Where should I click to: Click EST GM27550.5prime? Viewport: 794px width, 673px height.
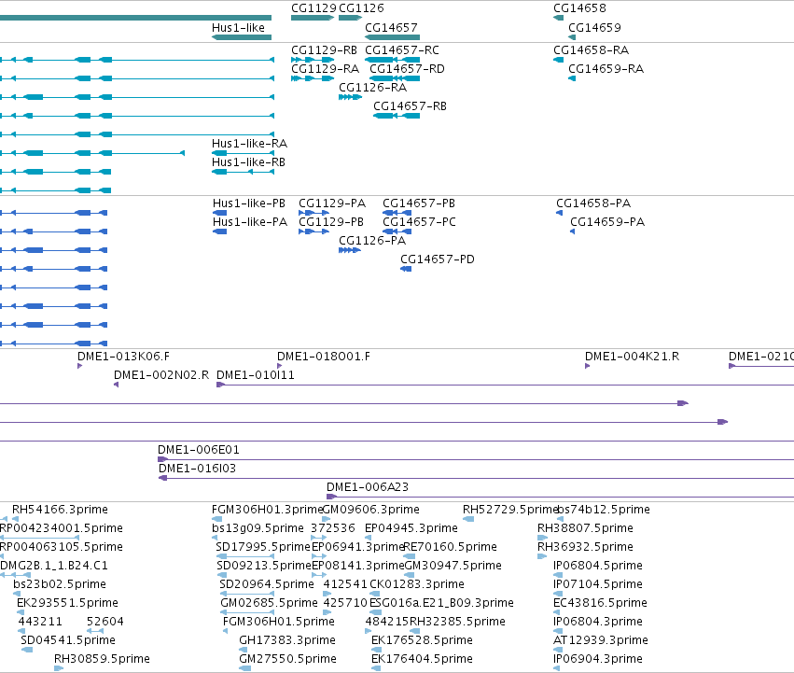pyautogui.click(x=287, y=659)
